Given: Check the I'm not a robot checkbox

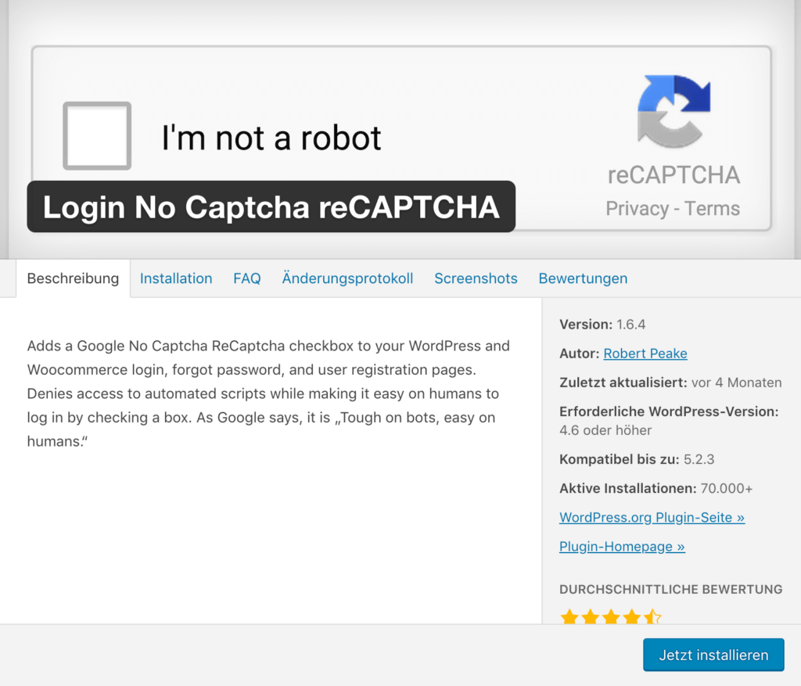Looking at the screenshot, I should [97, 136].
